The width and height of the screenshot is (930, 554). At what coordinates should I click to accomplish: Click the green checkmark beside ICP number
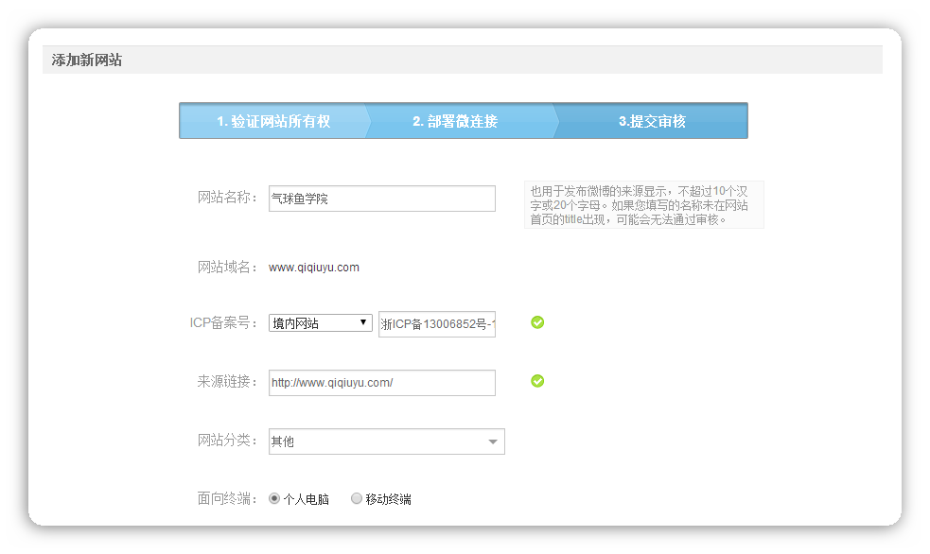[537, 322]
